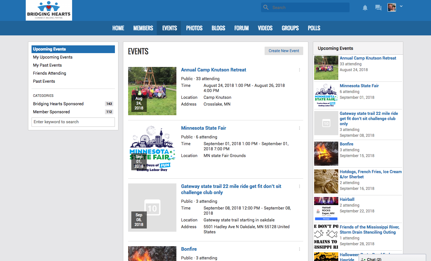Open Friends of the Mississippi River event

[x=370, y=230]
